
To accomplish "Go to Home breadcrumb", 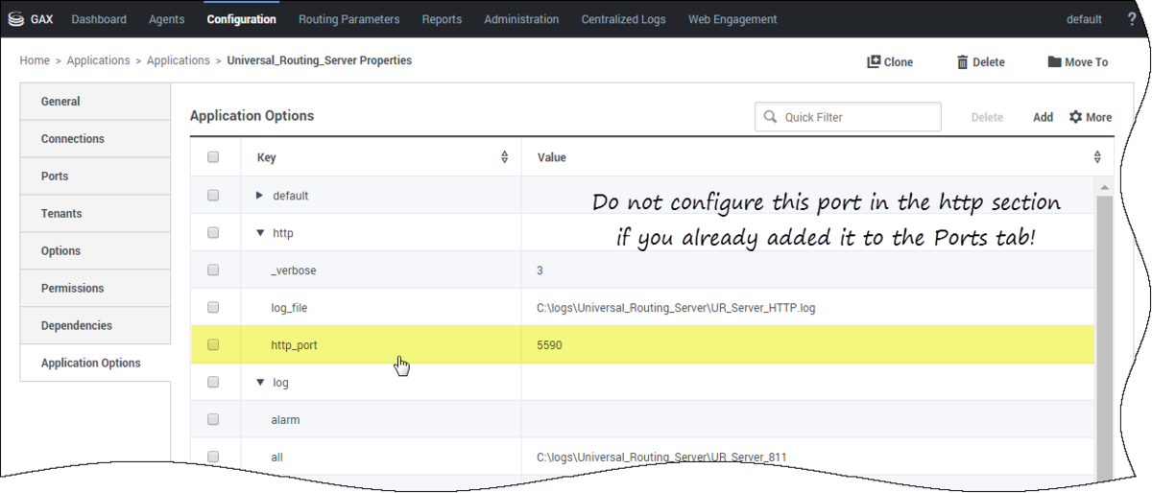I will [x=35, y=60].
